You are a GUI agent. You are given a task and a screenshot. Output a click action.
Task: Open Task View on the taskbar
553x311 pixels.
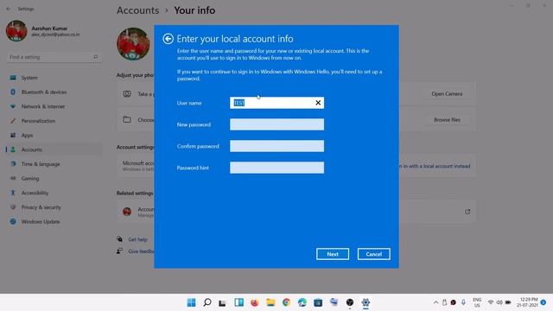coord(223,302)
